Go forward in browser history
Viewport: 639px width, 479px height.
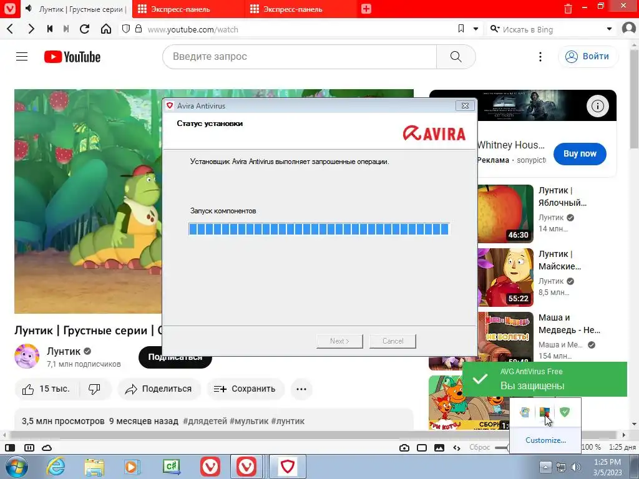[31, 29]
